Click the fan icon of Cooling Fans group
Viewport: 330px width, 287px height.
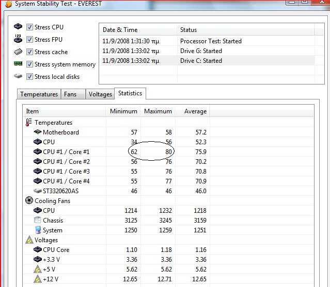pyautogui.click(x=29, y=200)
